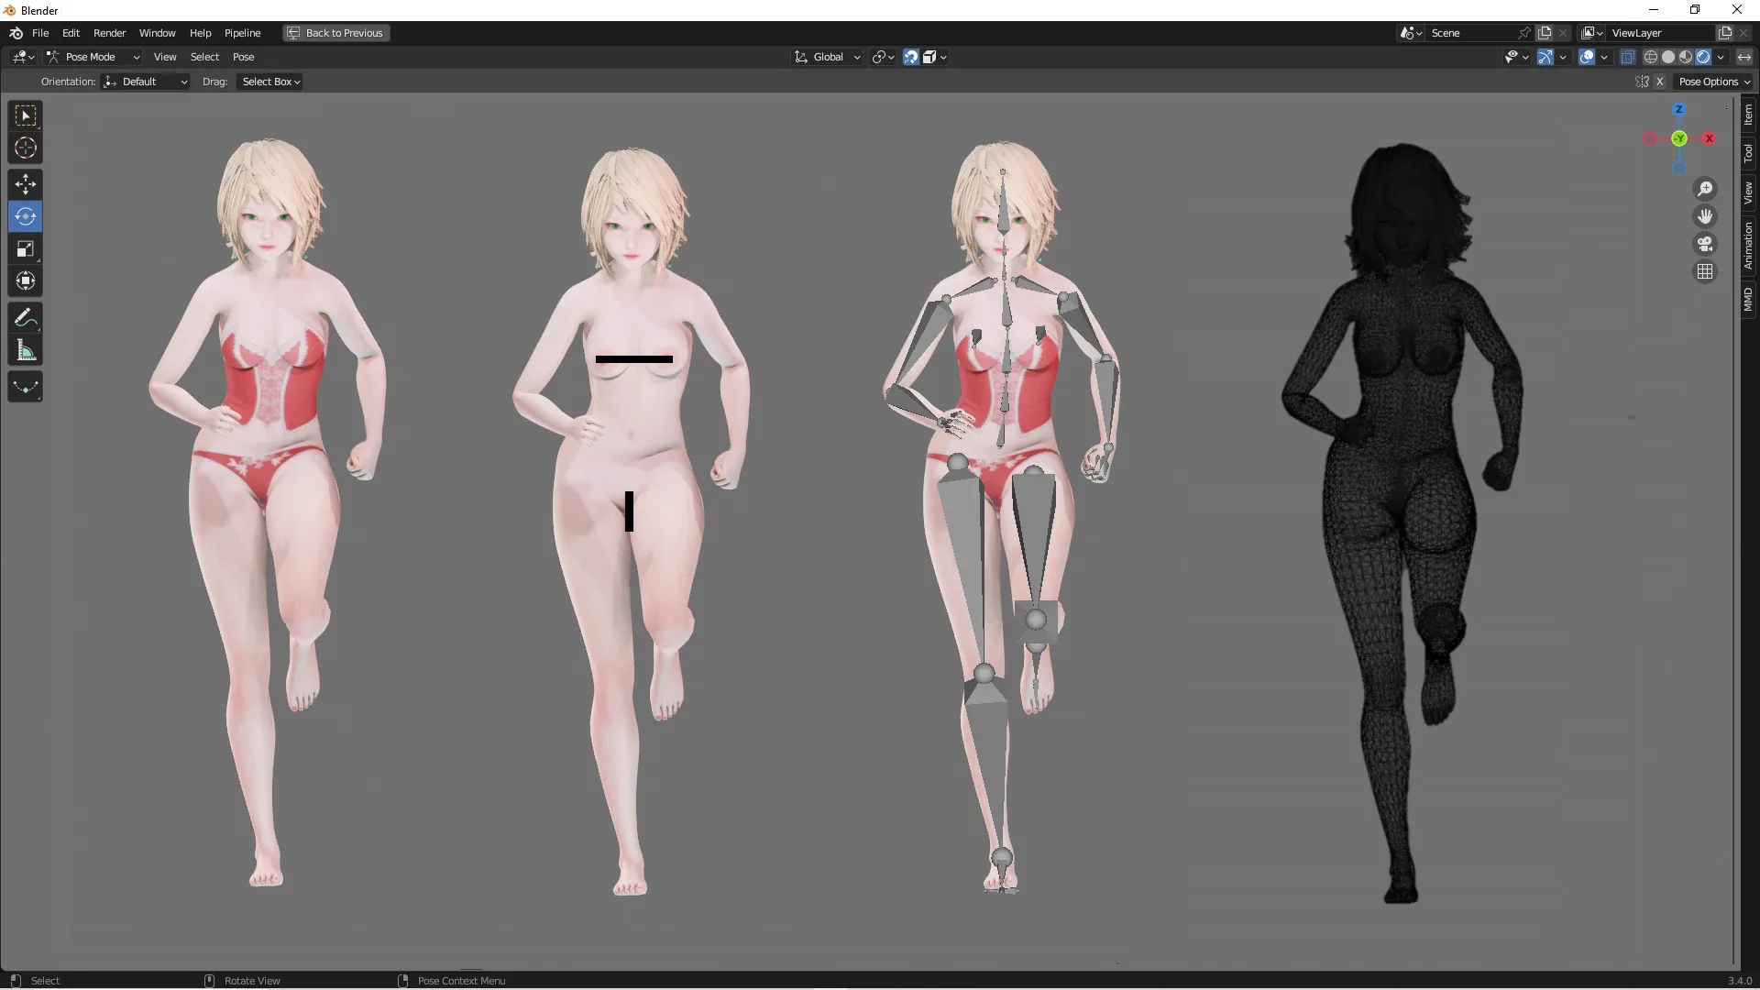This screenshot has height=990, width=1760.
Task: Switch to Wireframe viewport shading
Action: (1652, 56)
